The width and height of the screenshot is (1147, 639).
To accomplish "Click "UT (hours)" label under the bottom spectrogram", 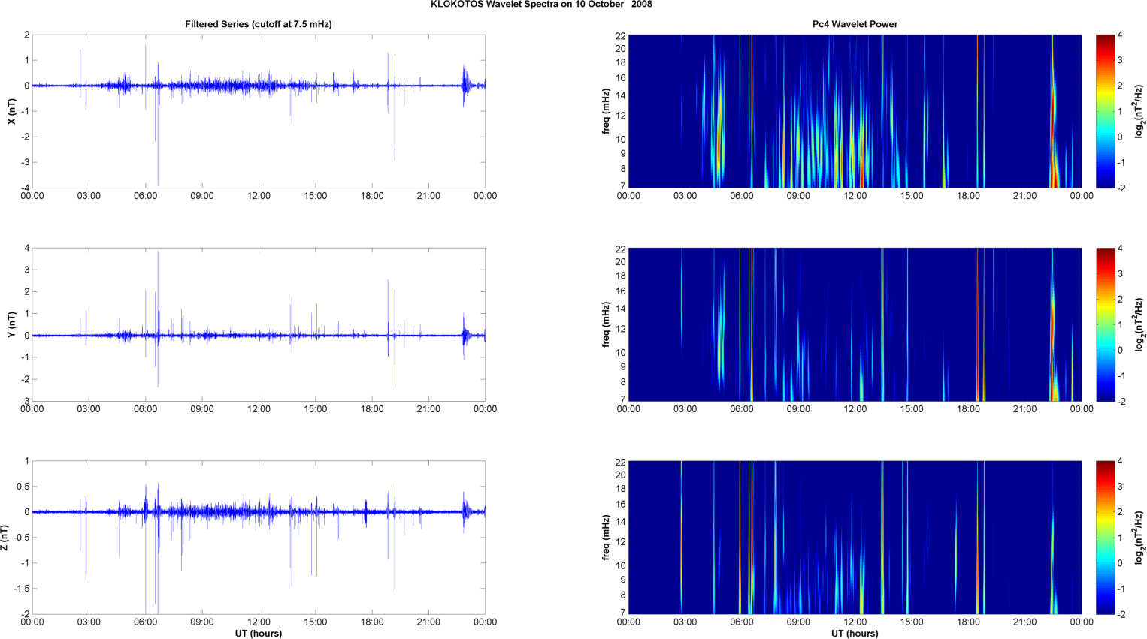I will [x=855, y=633].
